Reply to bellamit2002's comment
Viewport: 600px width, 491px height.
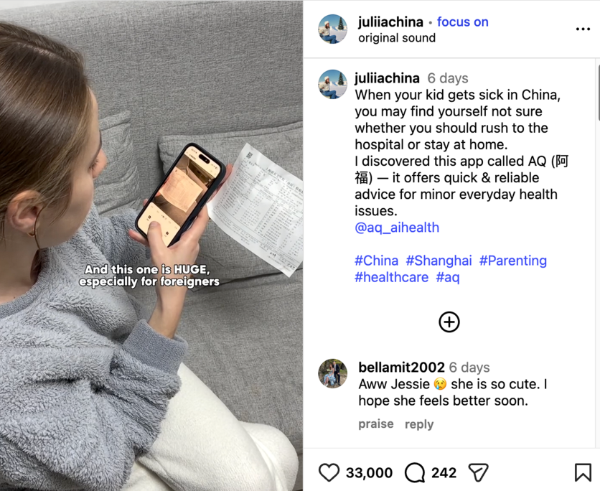pyautogui.click(x=419, y=424)
